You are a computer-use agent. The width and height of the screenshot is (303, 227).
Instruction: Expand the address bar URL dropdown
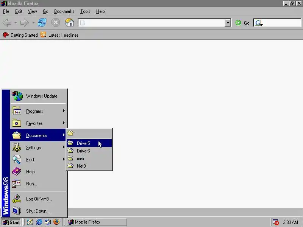coord(228,23)
